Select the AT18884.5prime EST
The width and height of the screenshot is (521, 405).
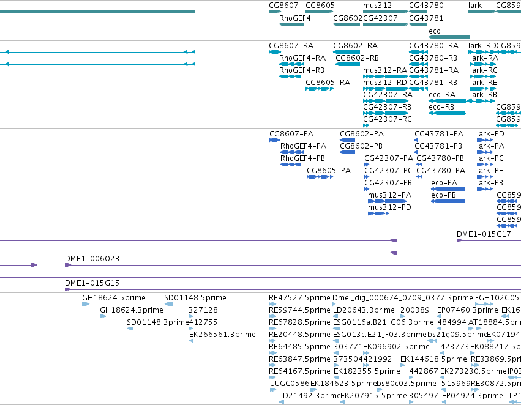coord(475,329)
